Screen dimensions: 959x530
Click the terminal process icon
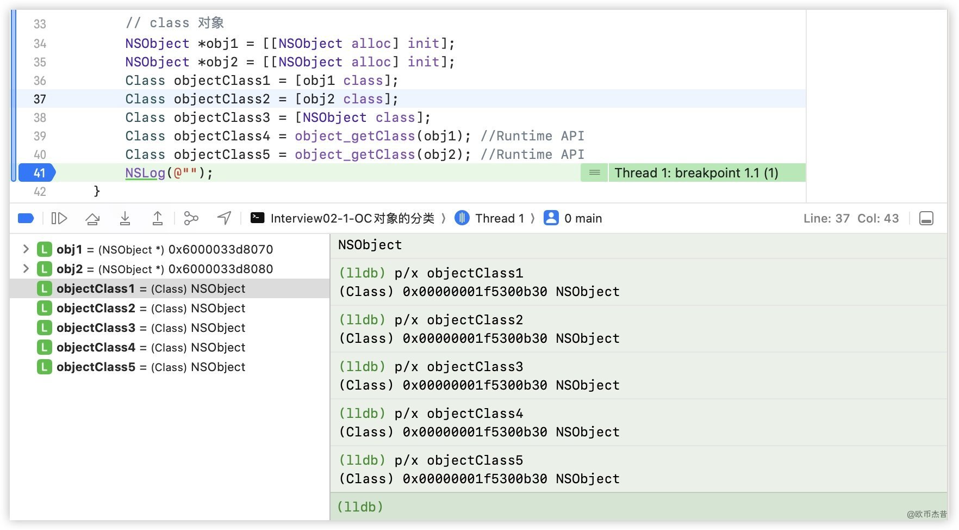pos(257,218)
